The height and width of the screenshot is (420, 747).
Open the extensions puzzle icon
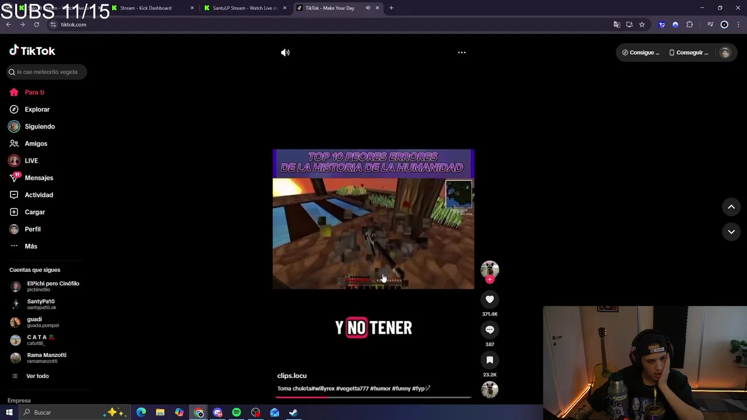[x=690, y=24]
